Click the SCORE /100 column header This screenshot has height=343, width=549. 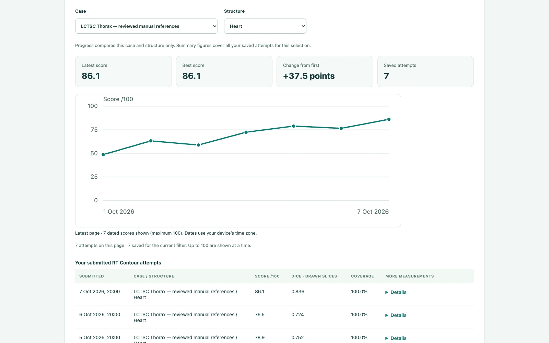[x=267, y=276]
